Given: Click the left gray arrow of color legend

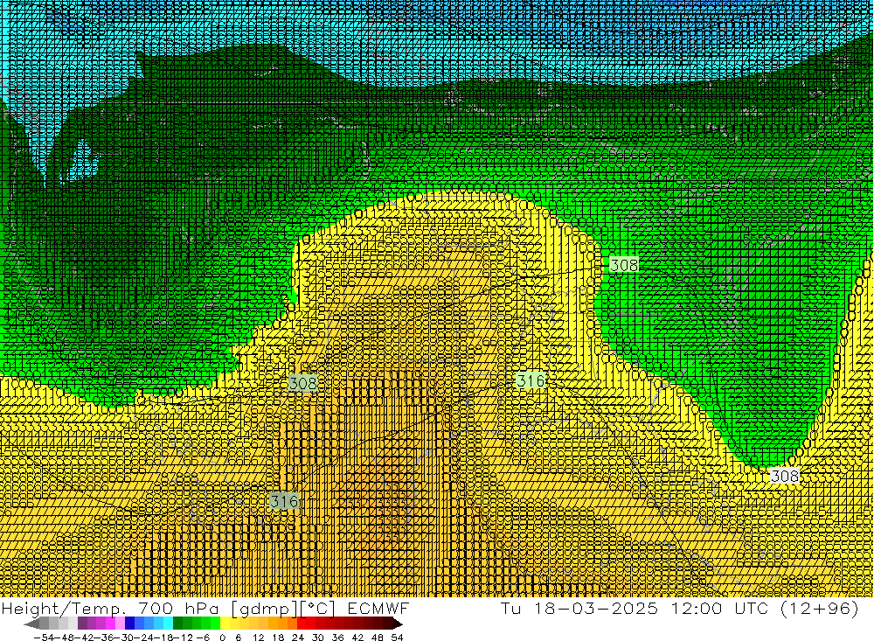Looking at the screenshot, I should point(31,624).
